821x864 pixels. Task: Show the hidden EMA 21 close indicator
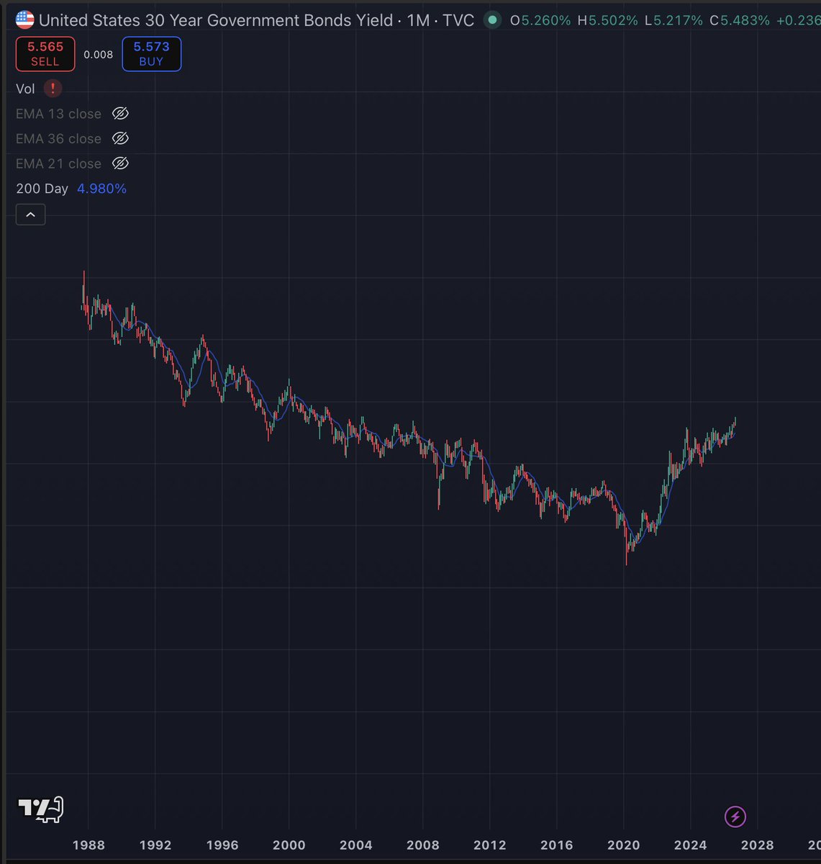click(120, 163)
